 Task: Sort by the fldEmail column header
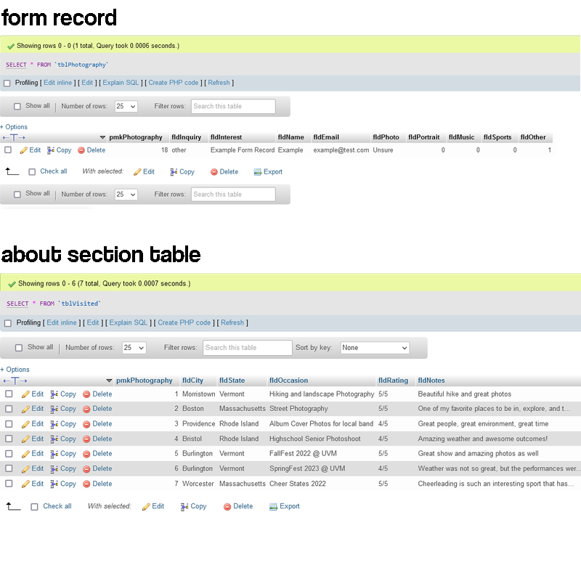[326, 137]
